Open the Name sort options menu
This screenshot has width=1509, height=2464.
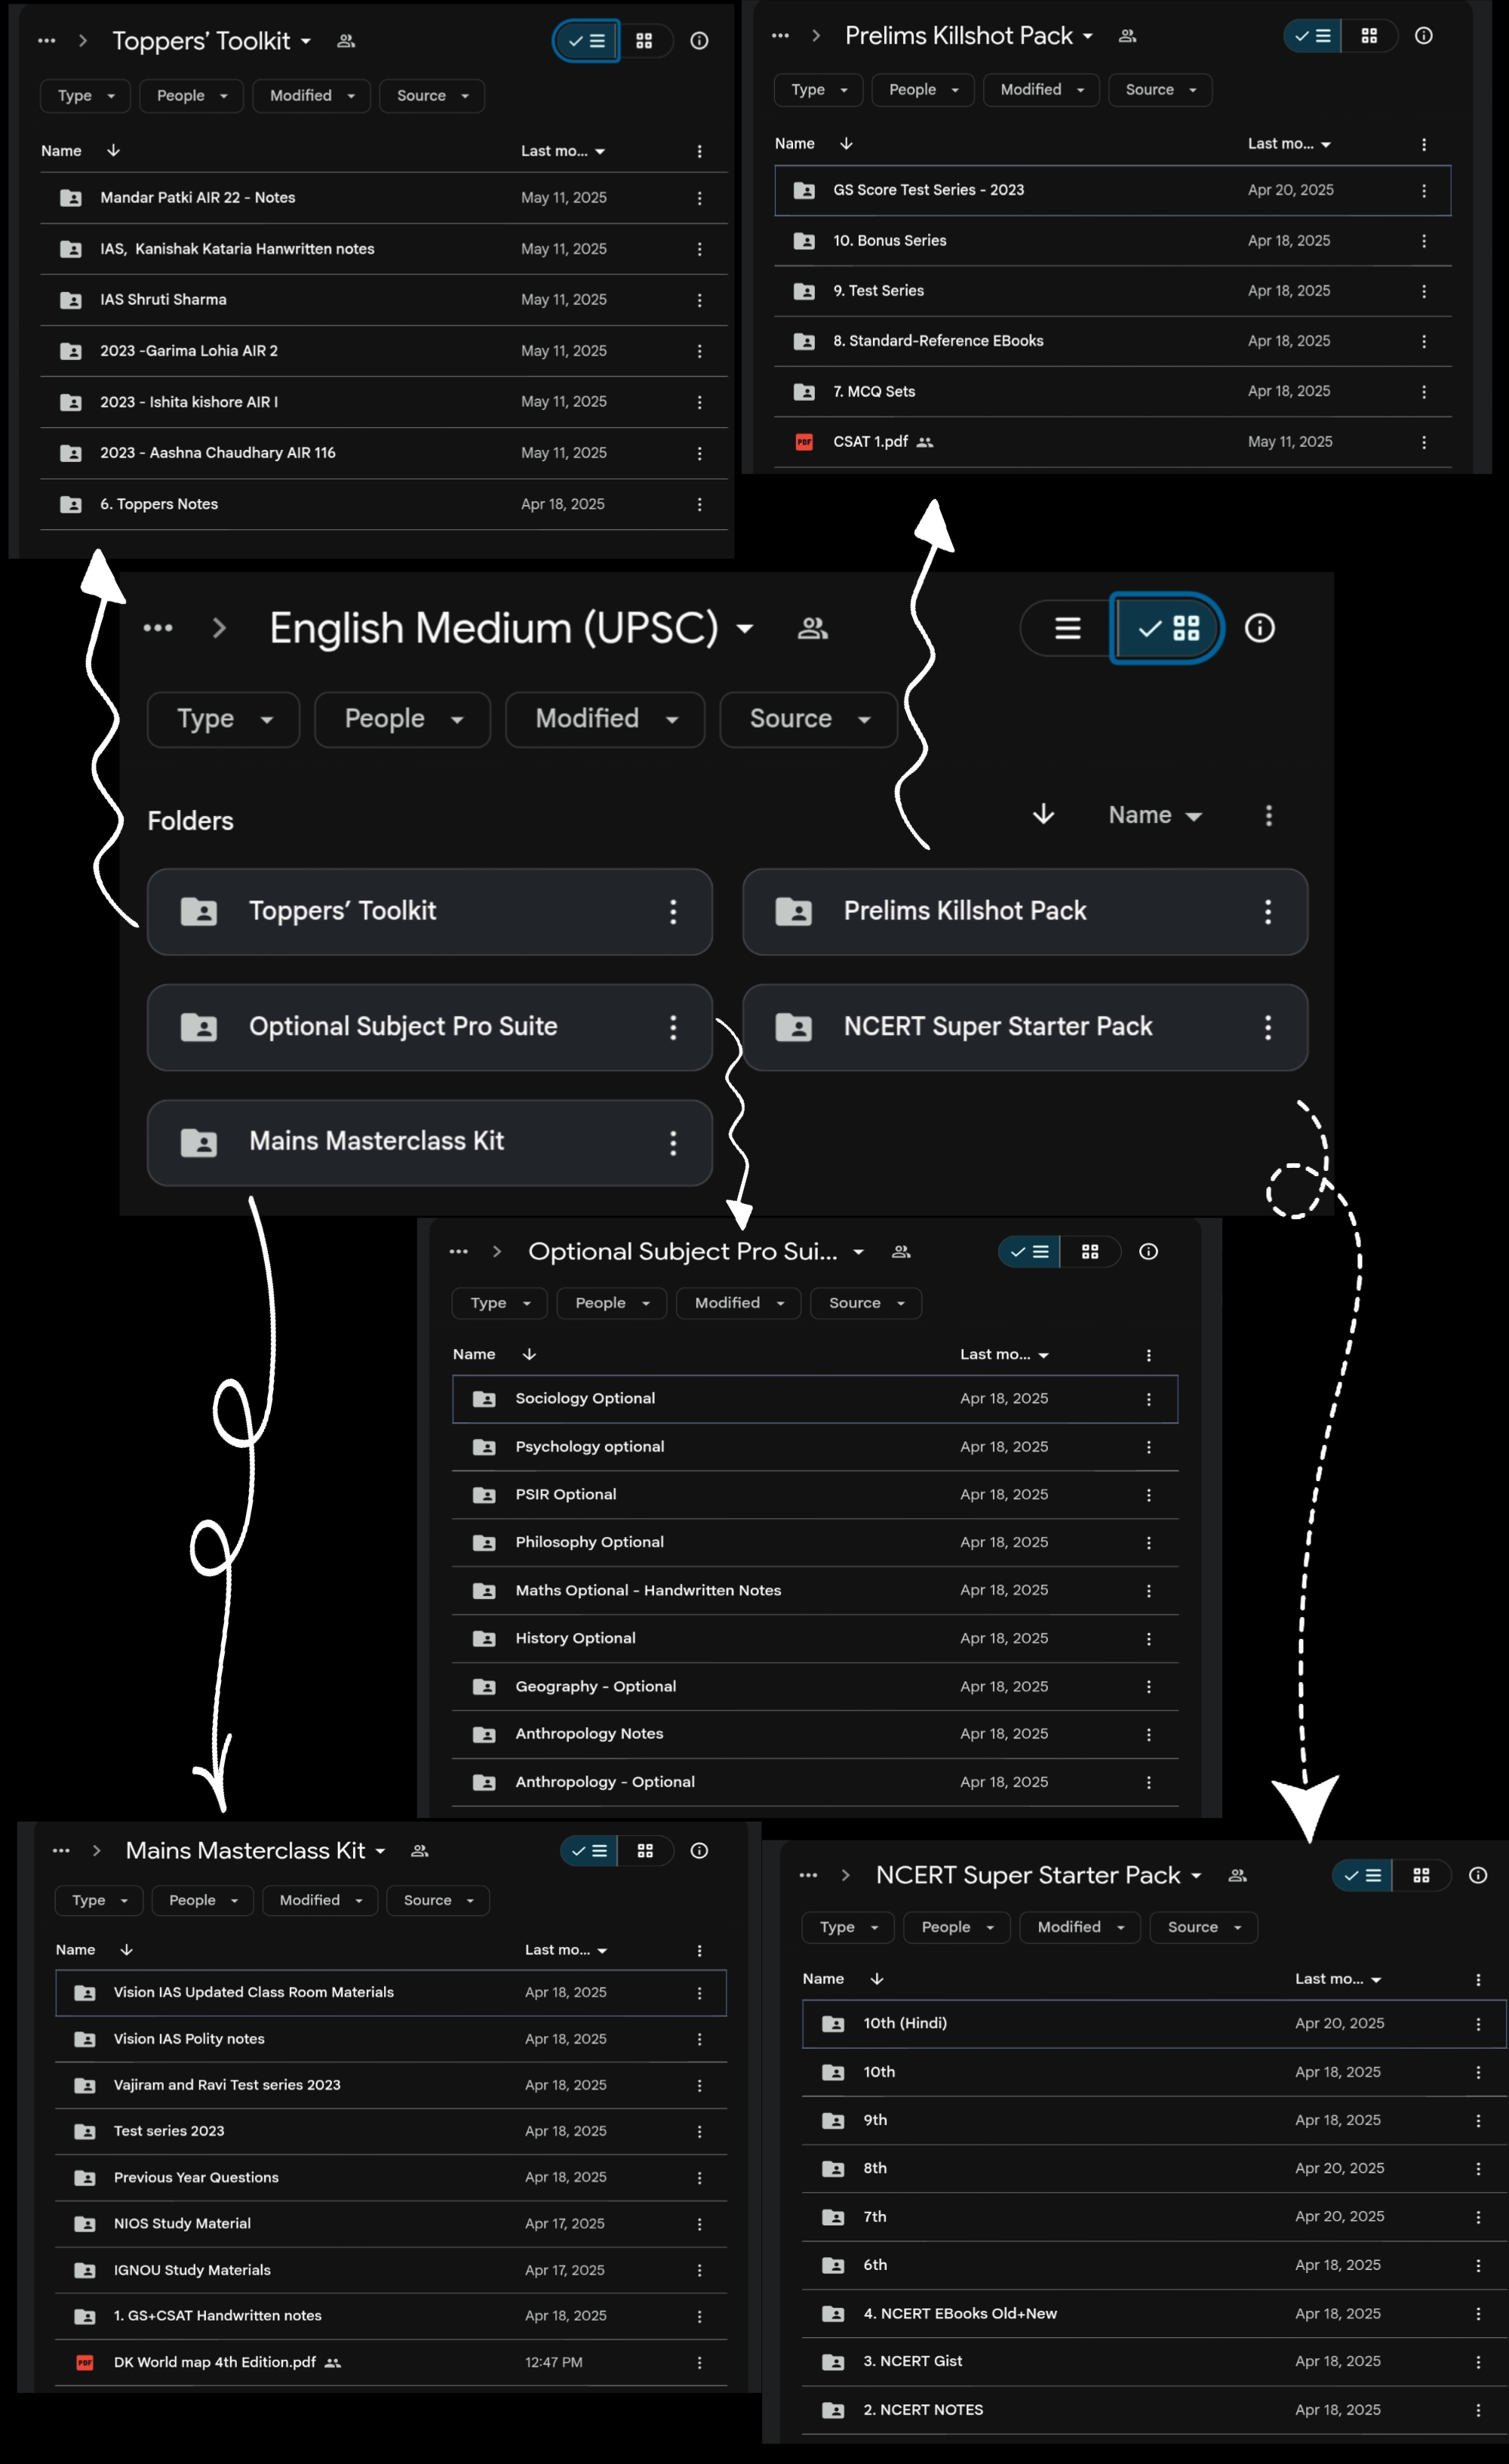click(x=1154, y=815)
